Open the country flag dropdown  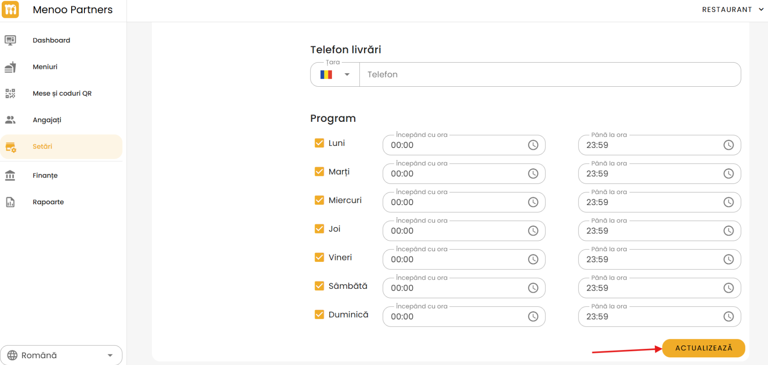pyautogui.click(x=335, y=75)
